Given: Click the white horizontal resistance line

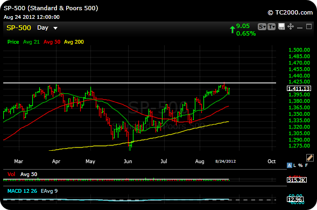Looking at the screenshot, I should pos(139,83).
